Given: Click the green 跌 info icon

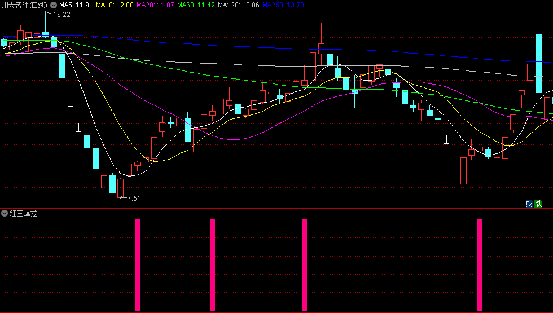Looking at the screenshot, I should point(538,204).
